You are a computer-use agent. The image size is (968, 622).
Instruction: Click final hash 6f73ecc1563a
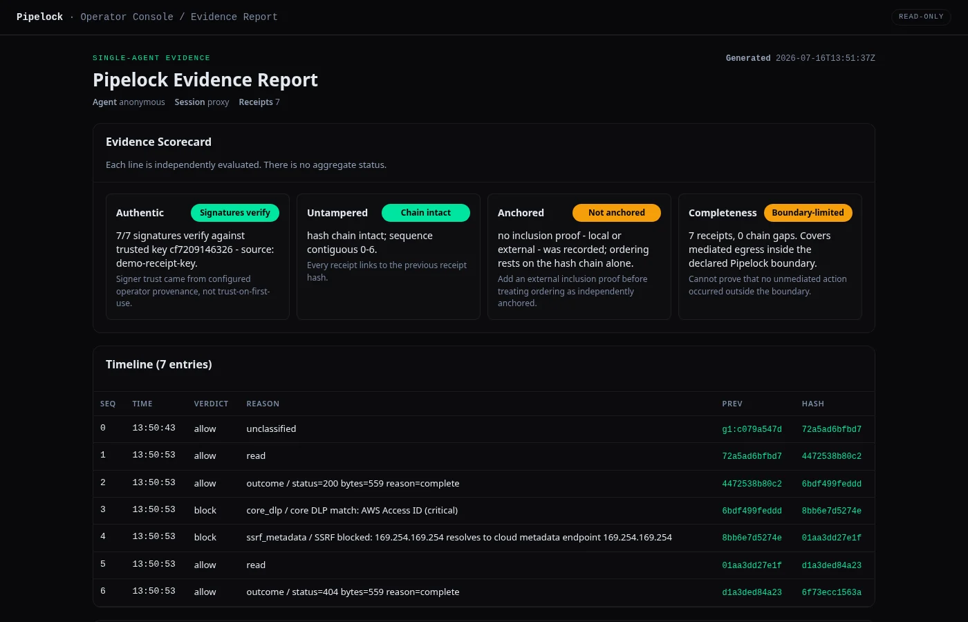tap(832, 592)
